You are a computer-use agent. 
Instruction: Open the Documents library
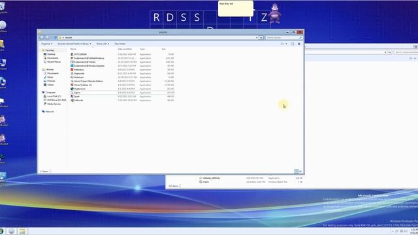click(x=52, y=73)
